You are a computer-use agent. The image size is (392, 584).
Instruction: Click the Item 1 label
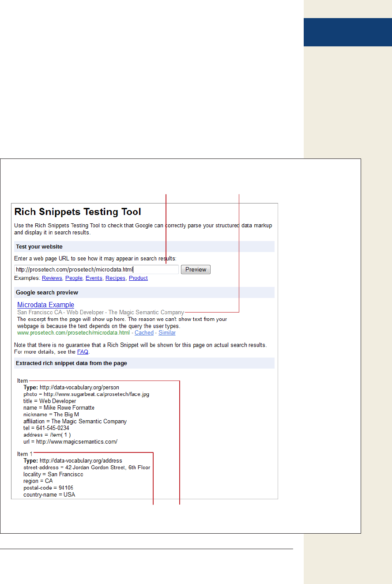pos(25,454)
